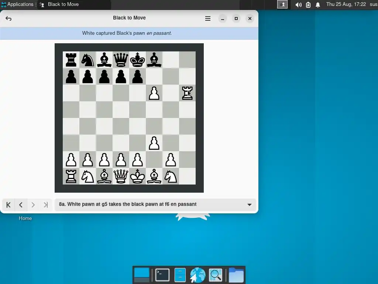This screenshot has width=378, height=284.
Task: Click the white pawn on a2
Action: pos(71,160)
